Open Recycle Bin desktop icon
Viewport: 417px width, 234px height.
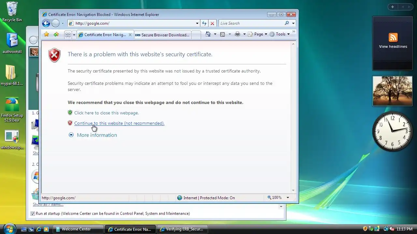point(12,12)
